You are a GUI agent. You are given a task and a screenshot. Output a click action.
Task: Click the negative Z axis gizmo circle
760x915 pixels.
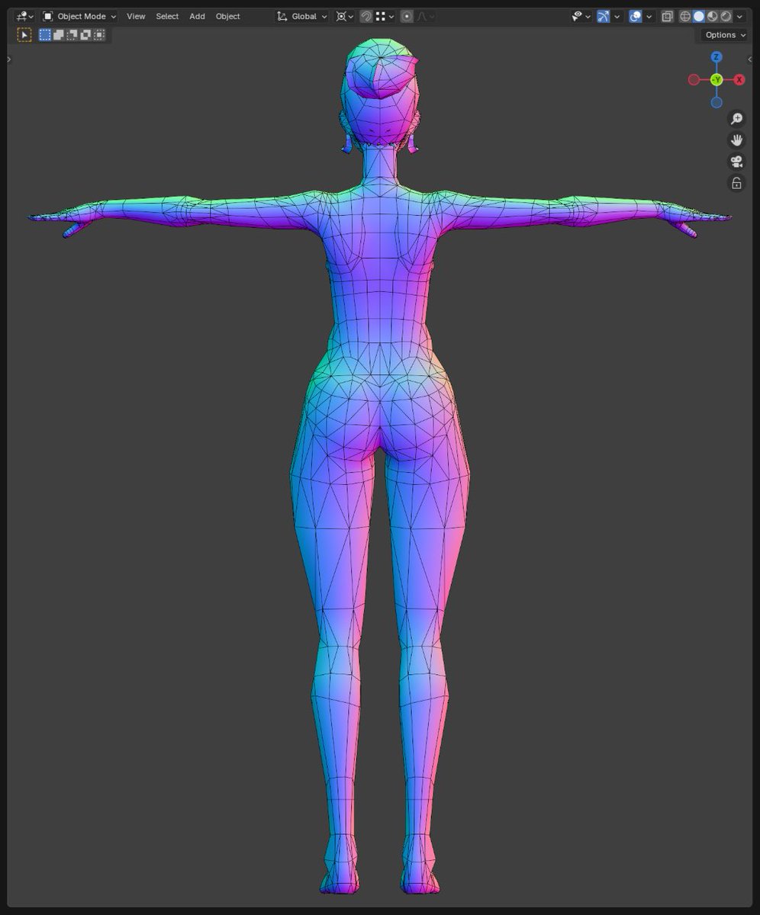click(717, 102)
